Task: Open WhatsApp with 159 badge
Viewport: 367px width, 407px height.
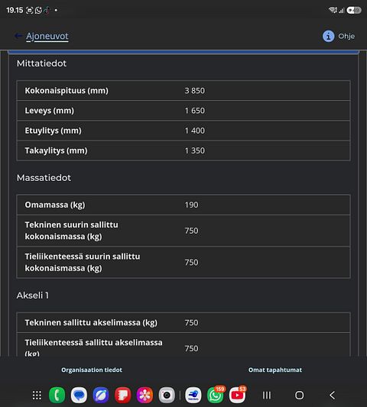Action: coord(215,395)
